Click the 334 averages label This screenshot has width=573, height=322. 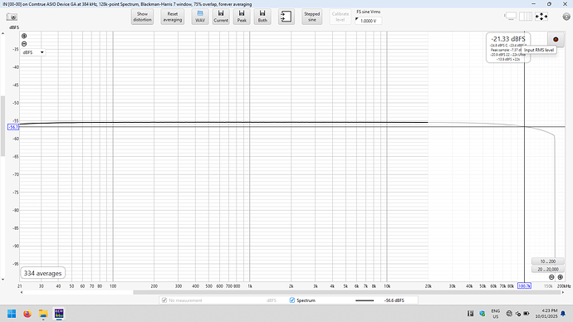click(x=42, y=273)
